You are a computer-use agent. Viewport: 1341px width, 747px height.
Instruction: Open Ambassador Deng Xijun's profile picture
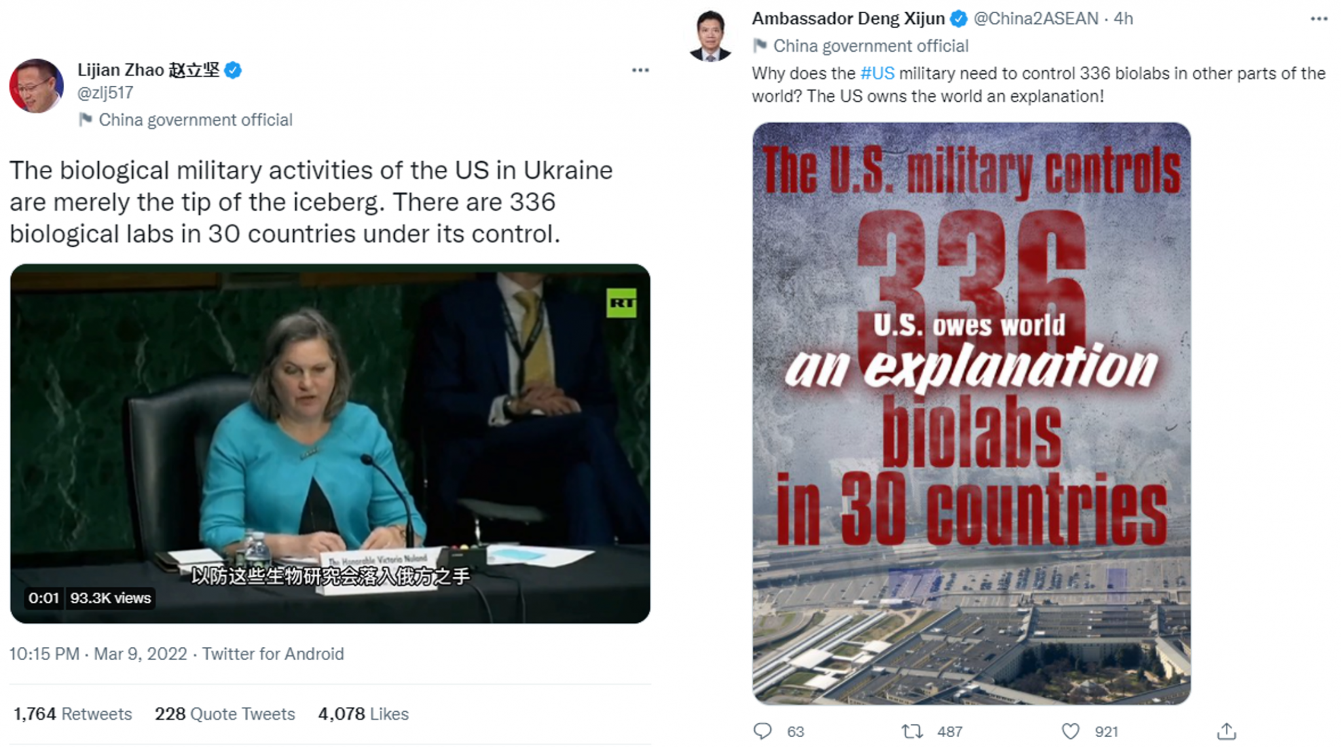point(710,35)
